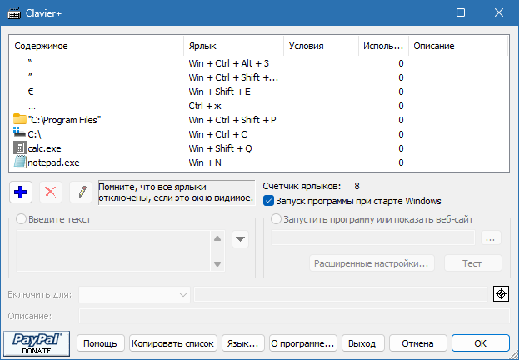This screenshot has width=519, height=360.
Task: Click the "Отмена" cancel button
Action: (417, 343)
